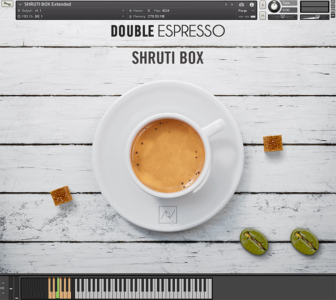This screenshot has width=336, height=300.
Task: Click the right green coffee bean
Action: coord(305,241)
